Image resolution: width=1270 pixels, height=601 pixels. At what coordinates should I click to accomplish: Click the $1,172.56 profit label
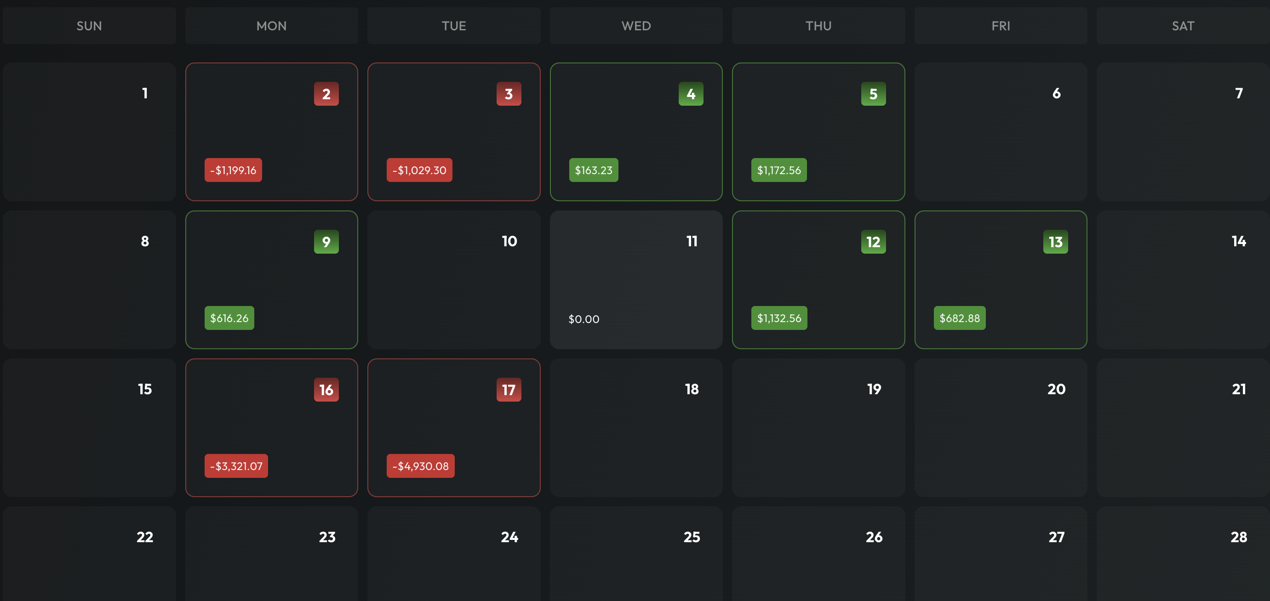778,170
